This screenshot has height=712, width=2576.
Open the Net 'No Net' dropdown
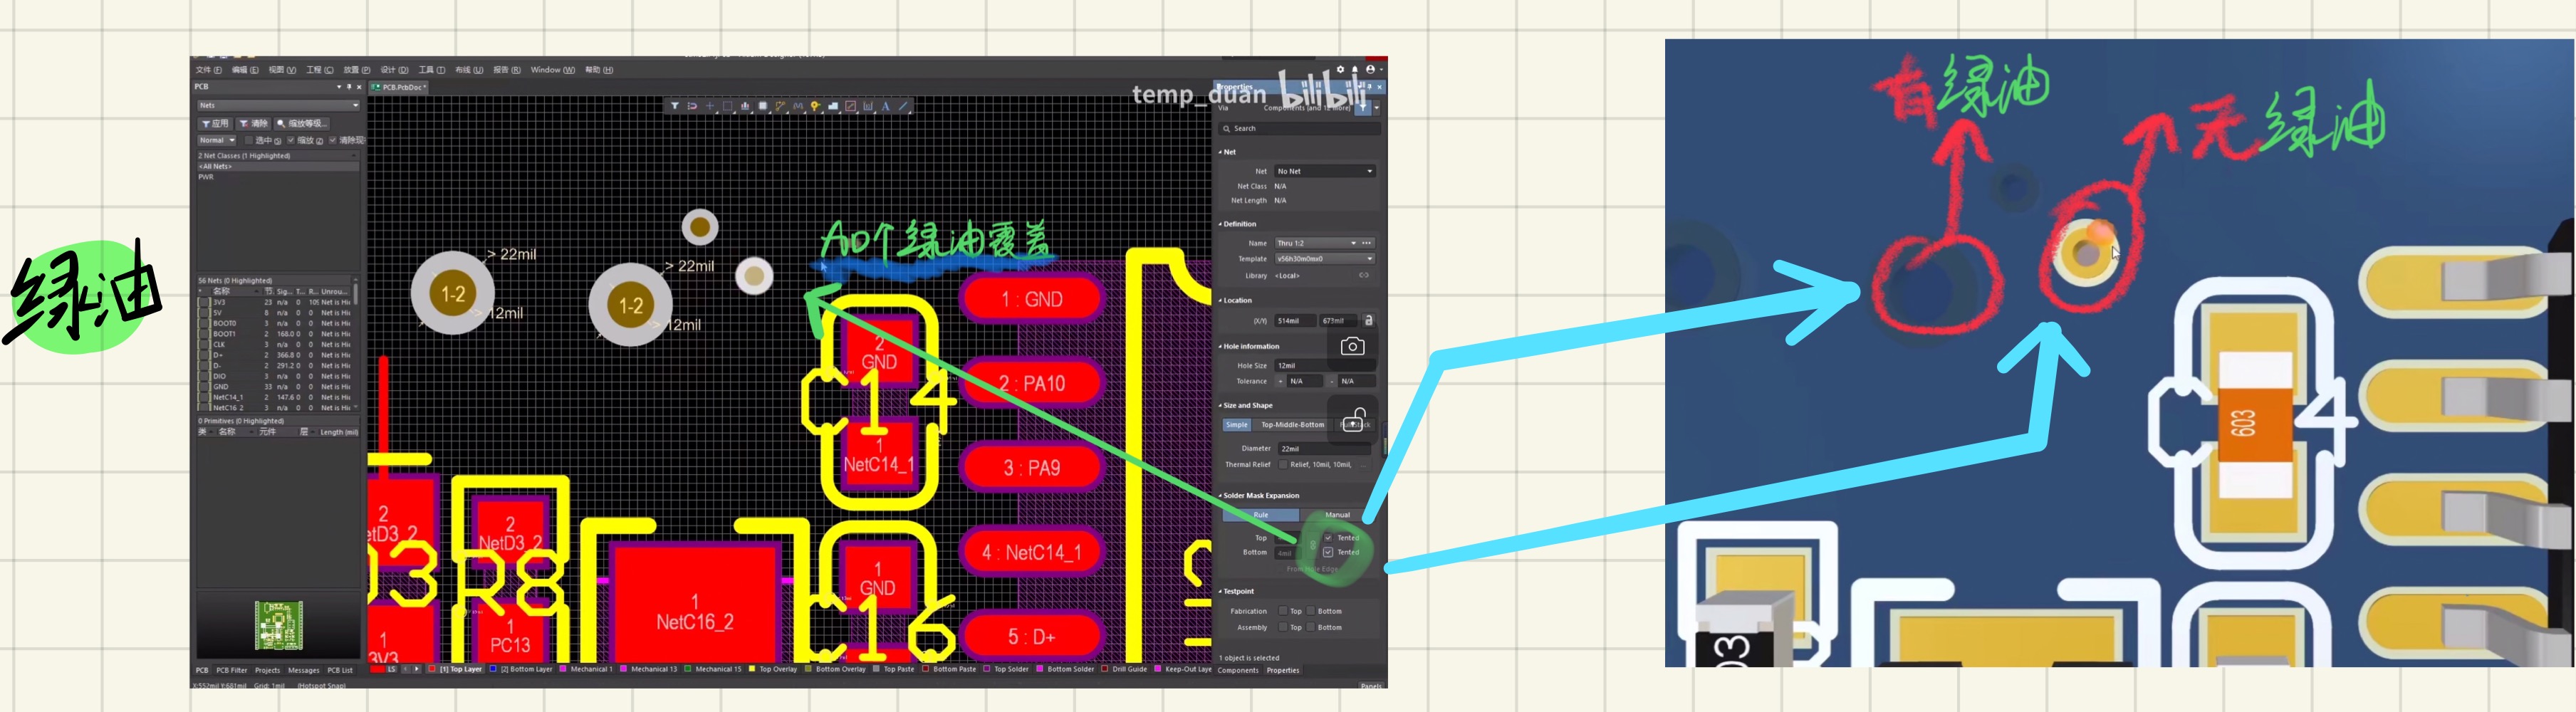(1325, 171)
